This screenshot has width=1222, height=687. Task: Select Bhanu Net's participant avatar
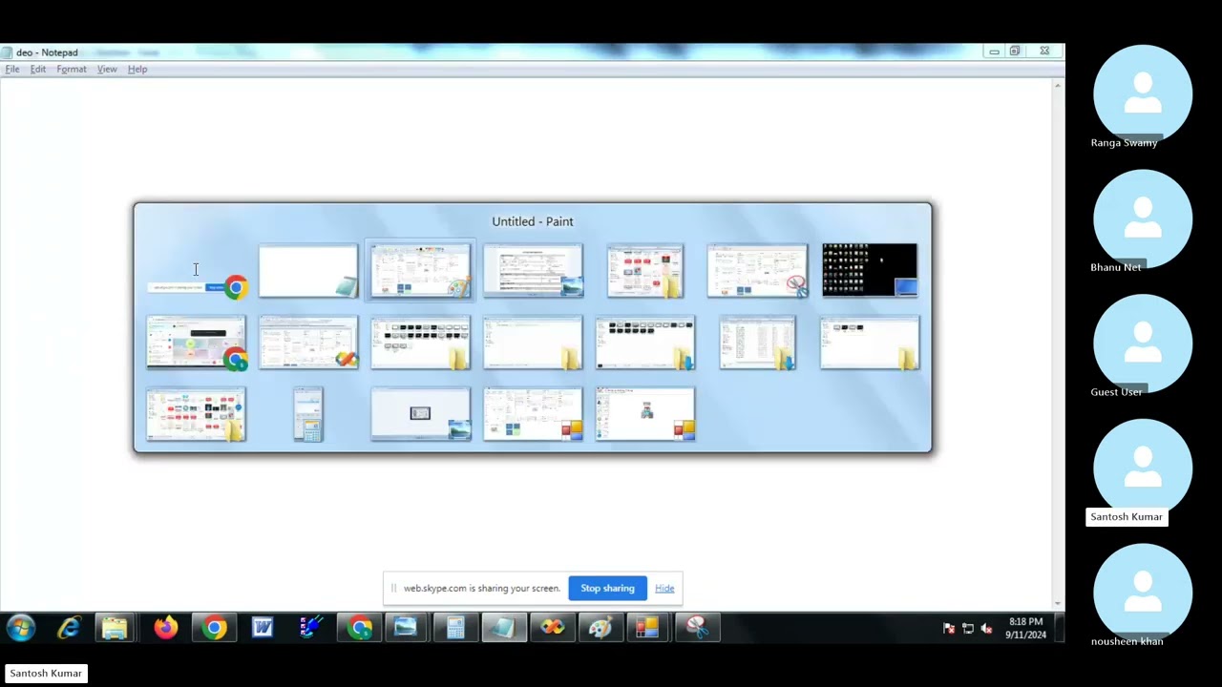1143,219
